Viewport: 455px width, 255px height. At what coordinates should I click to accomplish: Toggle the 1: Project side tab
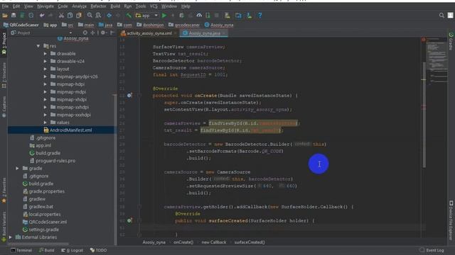click(4, 43)
